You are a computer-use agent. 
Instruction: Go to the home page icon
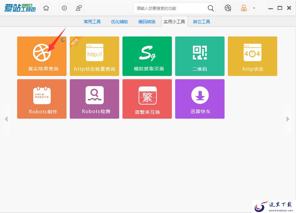(x=46, y=8)
